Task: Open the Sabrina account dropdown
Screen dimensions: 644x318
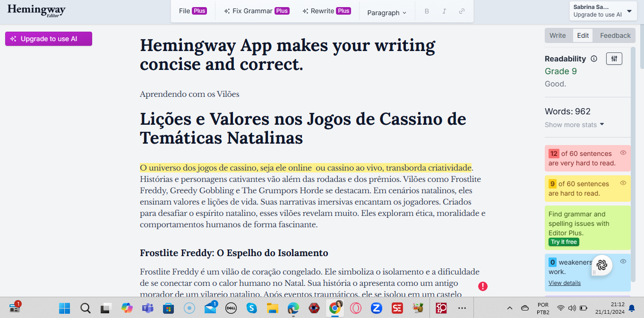Action: pyautogui.click(x=602, y=11)
